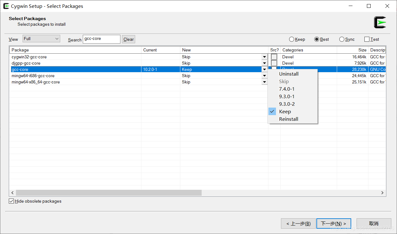Maximize the Cygwin Setup window
The height and width of the screenshot is (234, 397).
pyautogui.click(x=369, y=6)
